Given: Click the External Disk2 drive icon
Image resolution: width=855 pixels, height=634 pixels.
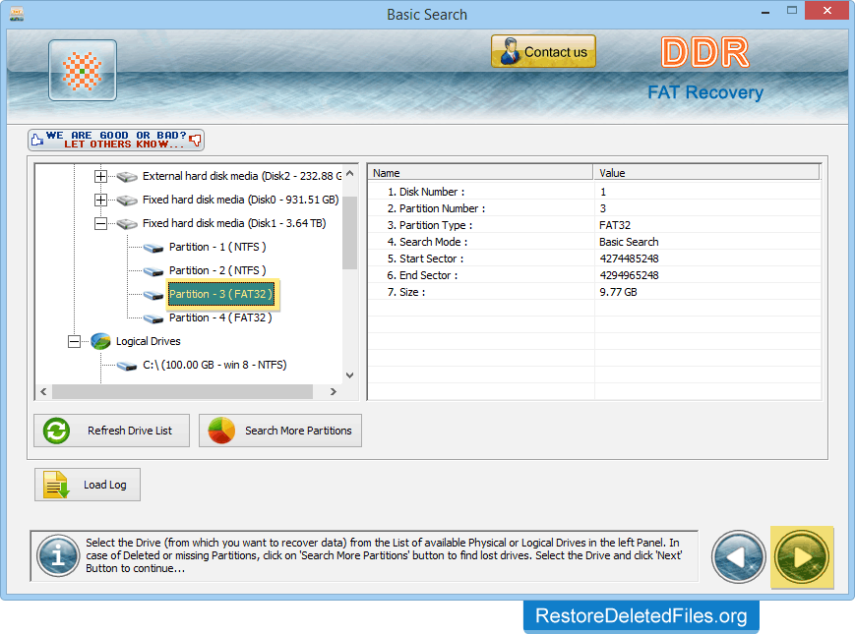Looking at the screenshot, I should click(x=127, y=177).
